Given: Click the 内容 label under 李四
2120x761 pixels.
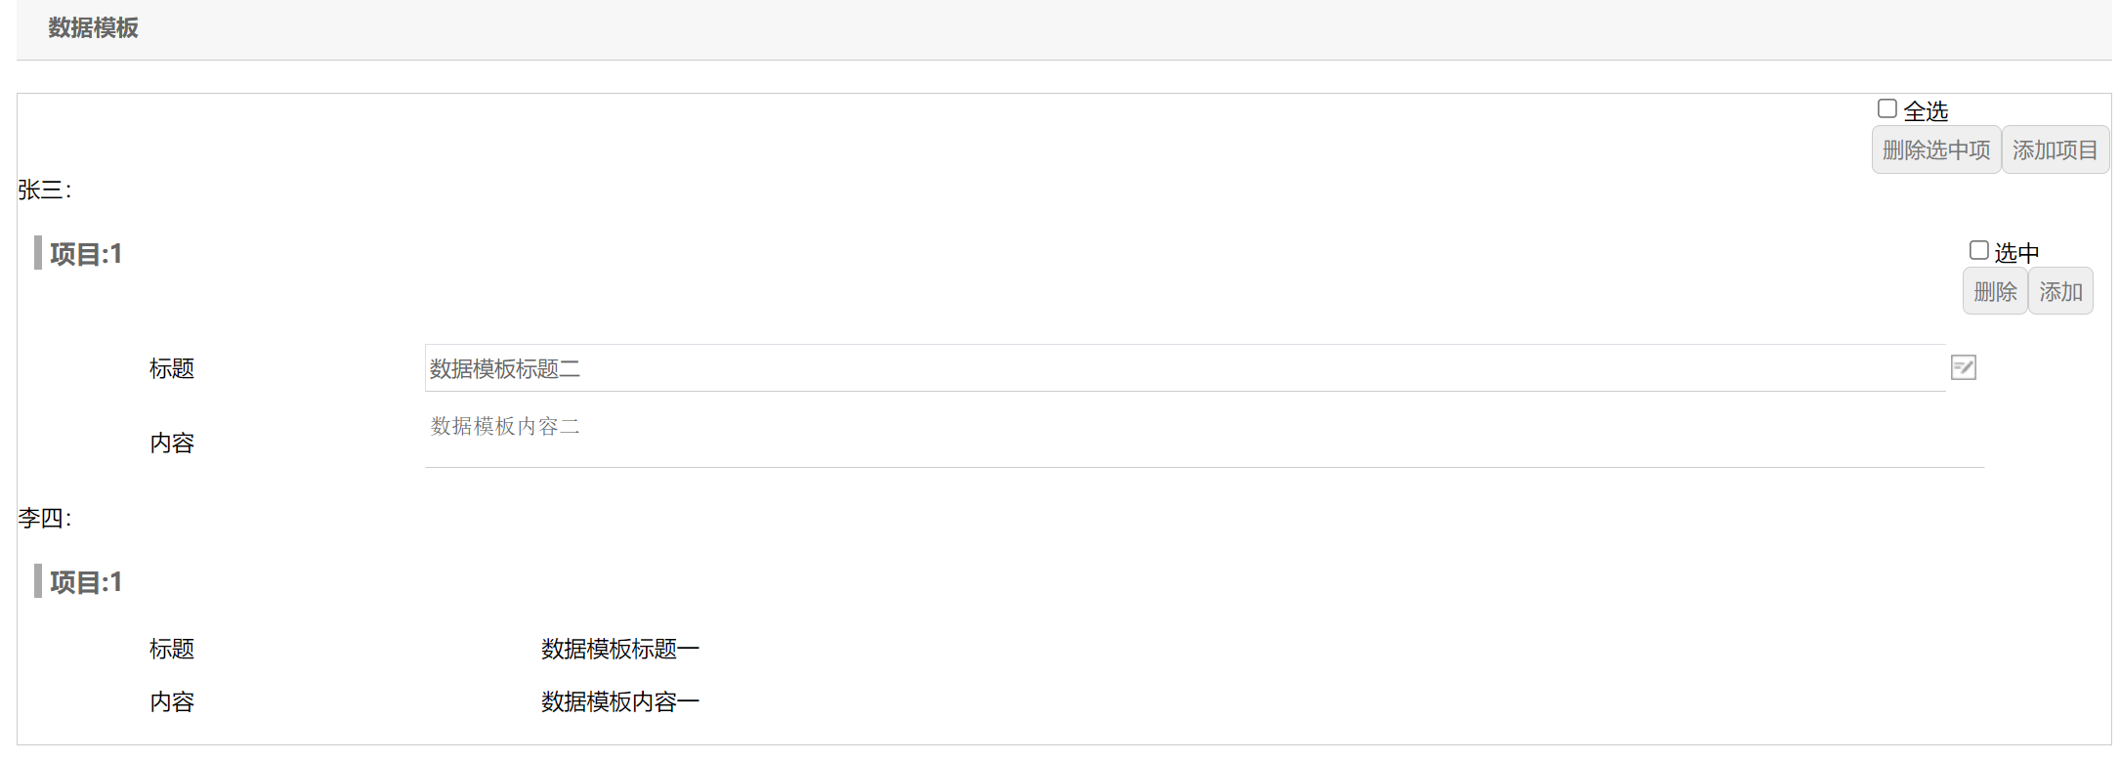Looking at the screenshot, I should pos(172,701).
